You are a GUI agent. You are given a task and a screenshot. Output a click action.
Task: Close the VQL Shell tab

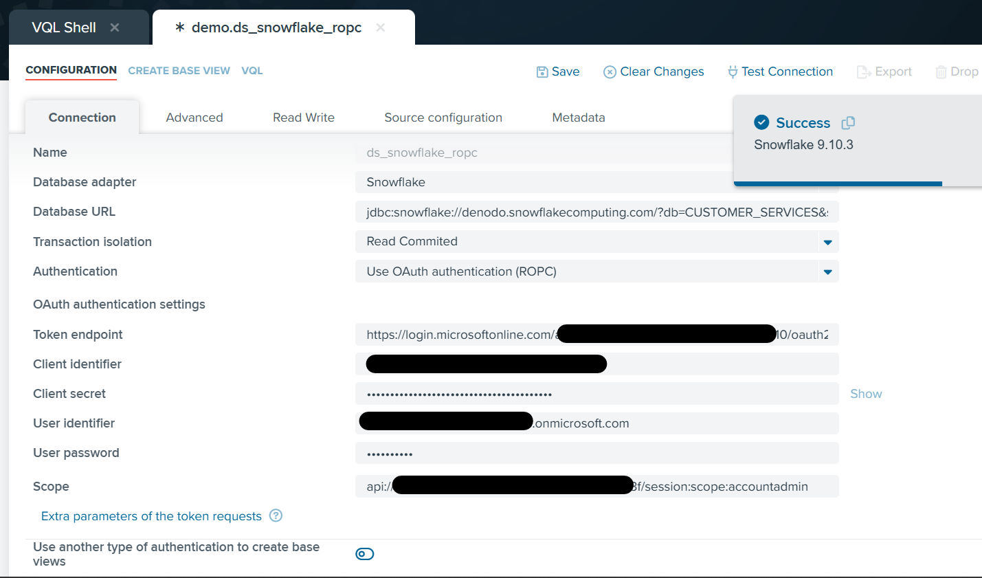point(115,27)
